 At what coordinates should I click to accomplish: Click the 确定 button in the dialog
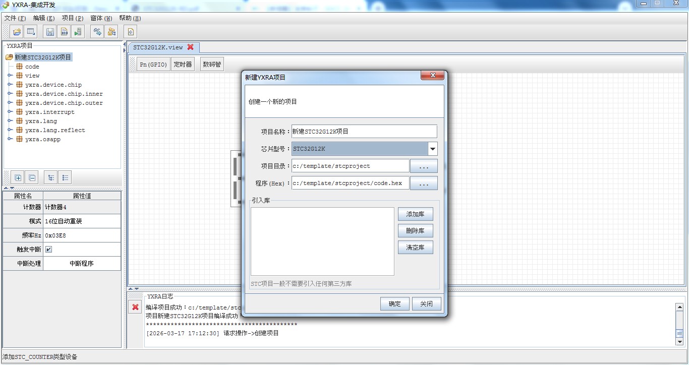pos(394,303)
